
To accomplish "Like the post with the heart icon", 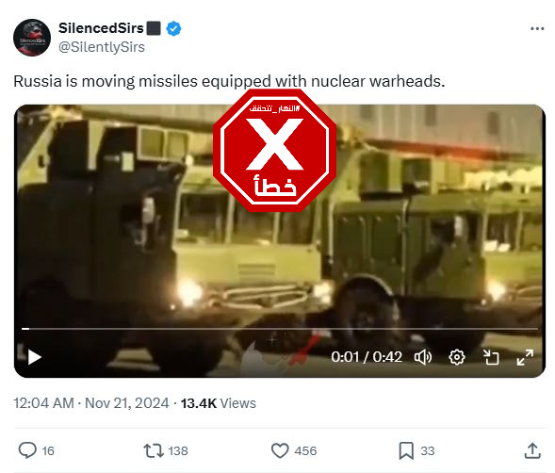I will pos(280,450).
